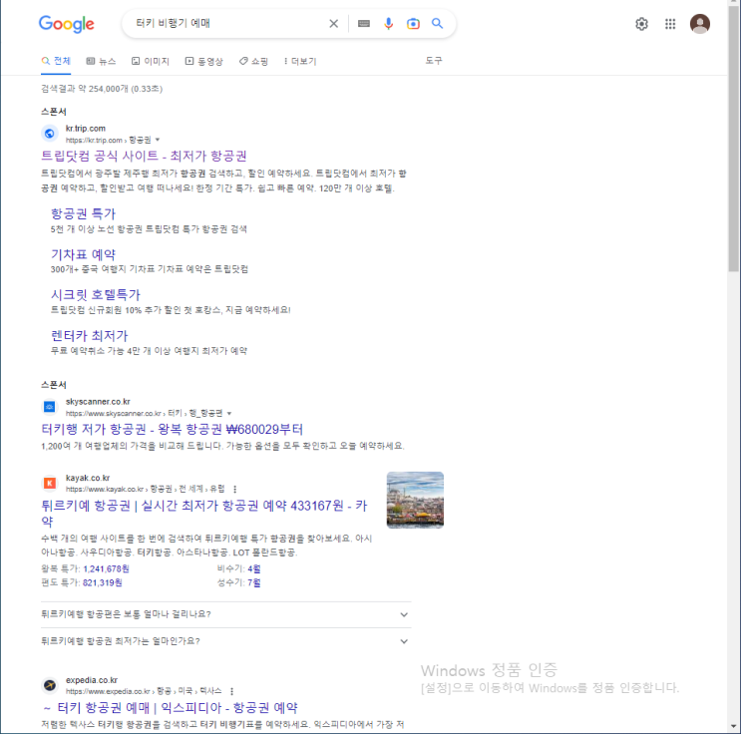This screenshot has width=741, height=734.
Task: Open 터키 항공권 예매 익스피디아 link
Action: [171, 707]
